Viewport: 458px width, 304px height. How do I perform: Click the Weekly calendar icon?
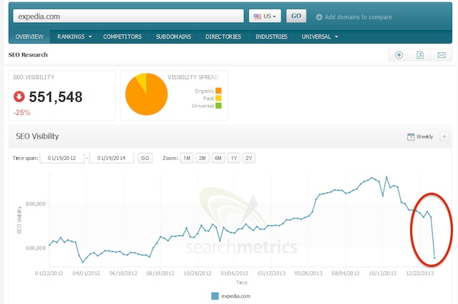(411, 136)
